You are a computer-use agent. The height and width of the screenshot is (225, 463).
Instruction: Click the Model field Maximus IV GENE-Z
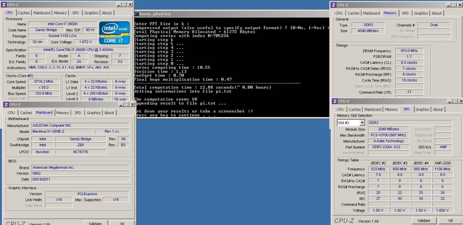point(62,131)
